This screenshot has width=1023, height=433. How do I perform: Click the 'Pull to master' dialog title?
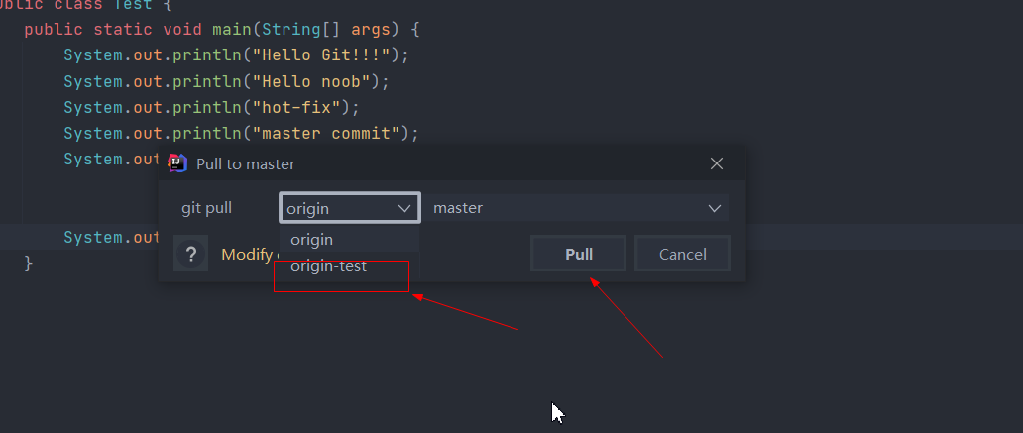pos(245,164)
